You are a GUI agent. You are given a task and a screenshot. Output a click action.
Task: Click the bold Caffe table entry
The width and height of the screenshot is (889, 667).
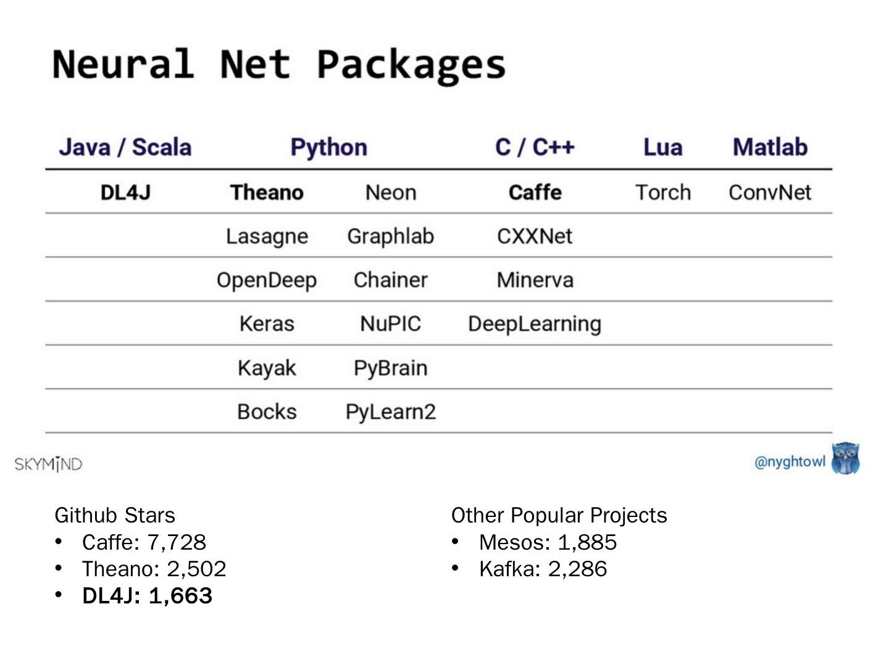(x=535, y=193)
